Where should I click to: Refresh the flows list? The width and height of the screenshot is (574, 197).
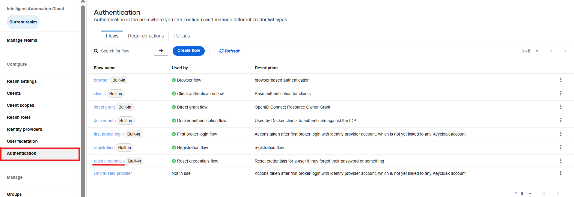point(230,51)
